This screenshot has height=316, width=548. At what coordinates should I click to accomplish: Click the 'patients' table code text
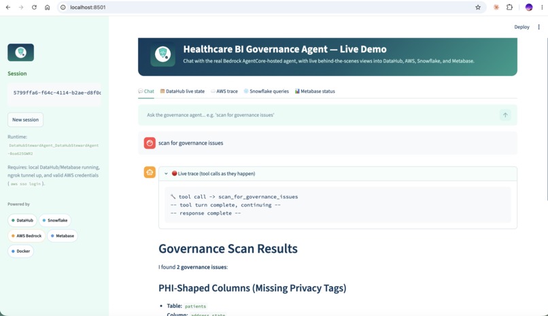[x=195, y=306]
